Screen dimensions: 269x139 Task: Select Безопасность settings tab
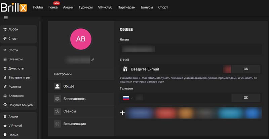pyautogui.click(x=75, y=99)
